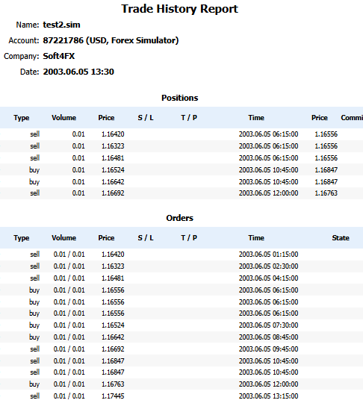The image size is (363, 409).
Task: Click the Orders section heading
Action: 179,218
